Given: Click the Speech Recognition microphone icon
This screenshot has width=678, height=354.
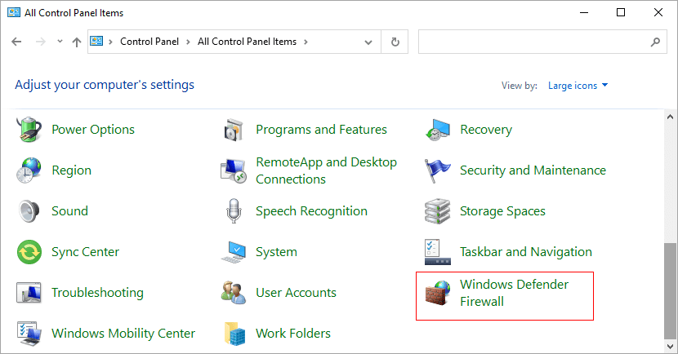Looking at the screenshot, I should (234, 210).
